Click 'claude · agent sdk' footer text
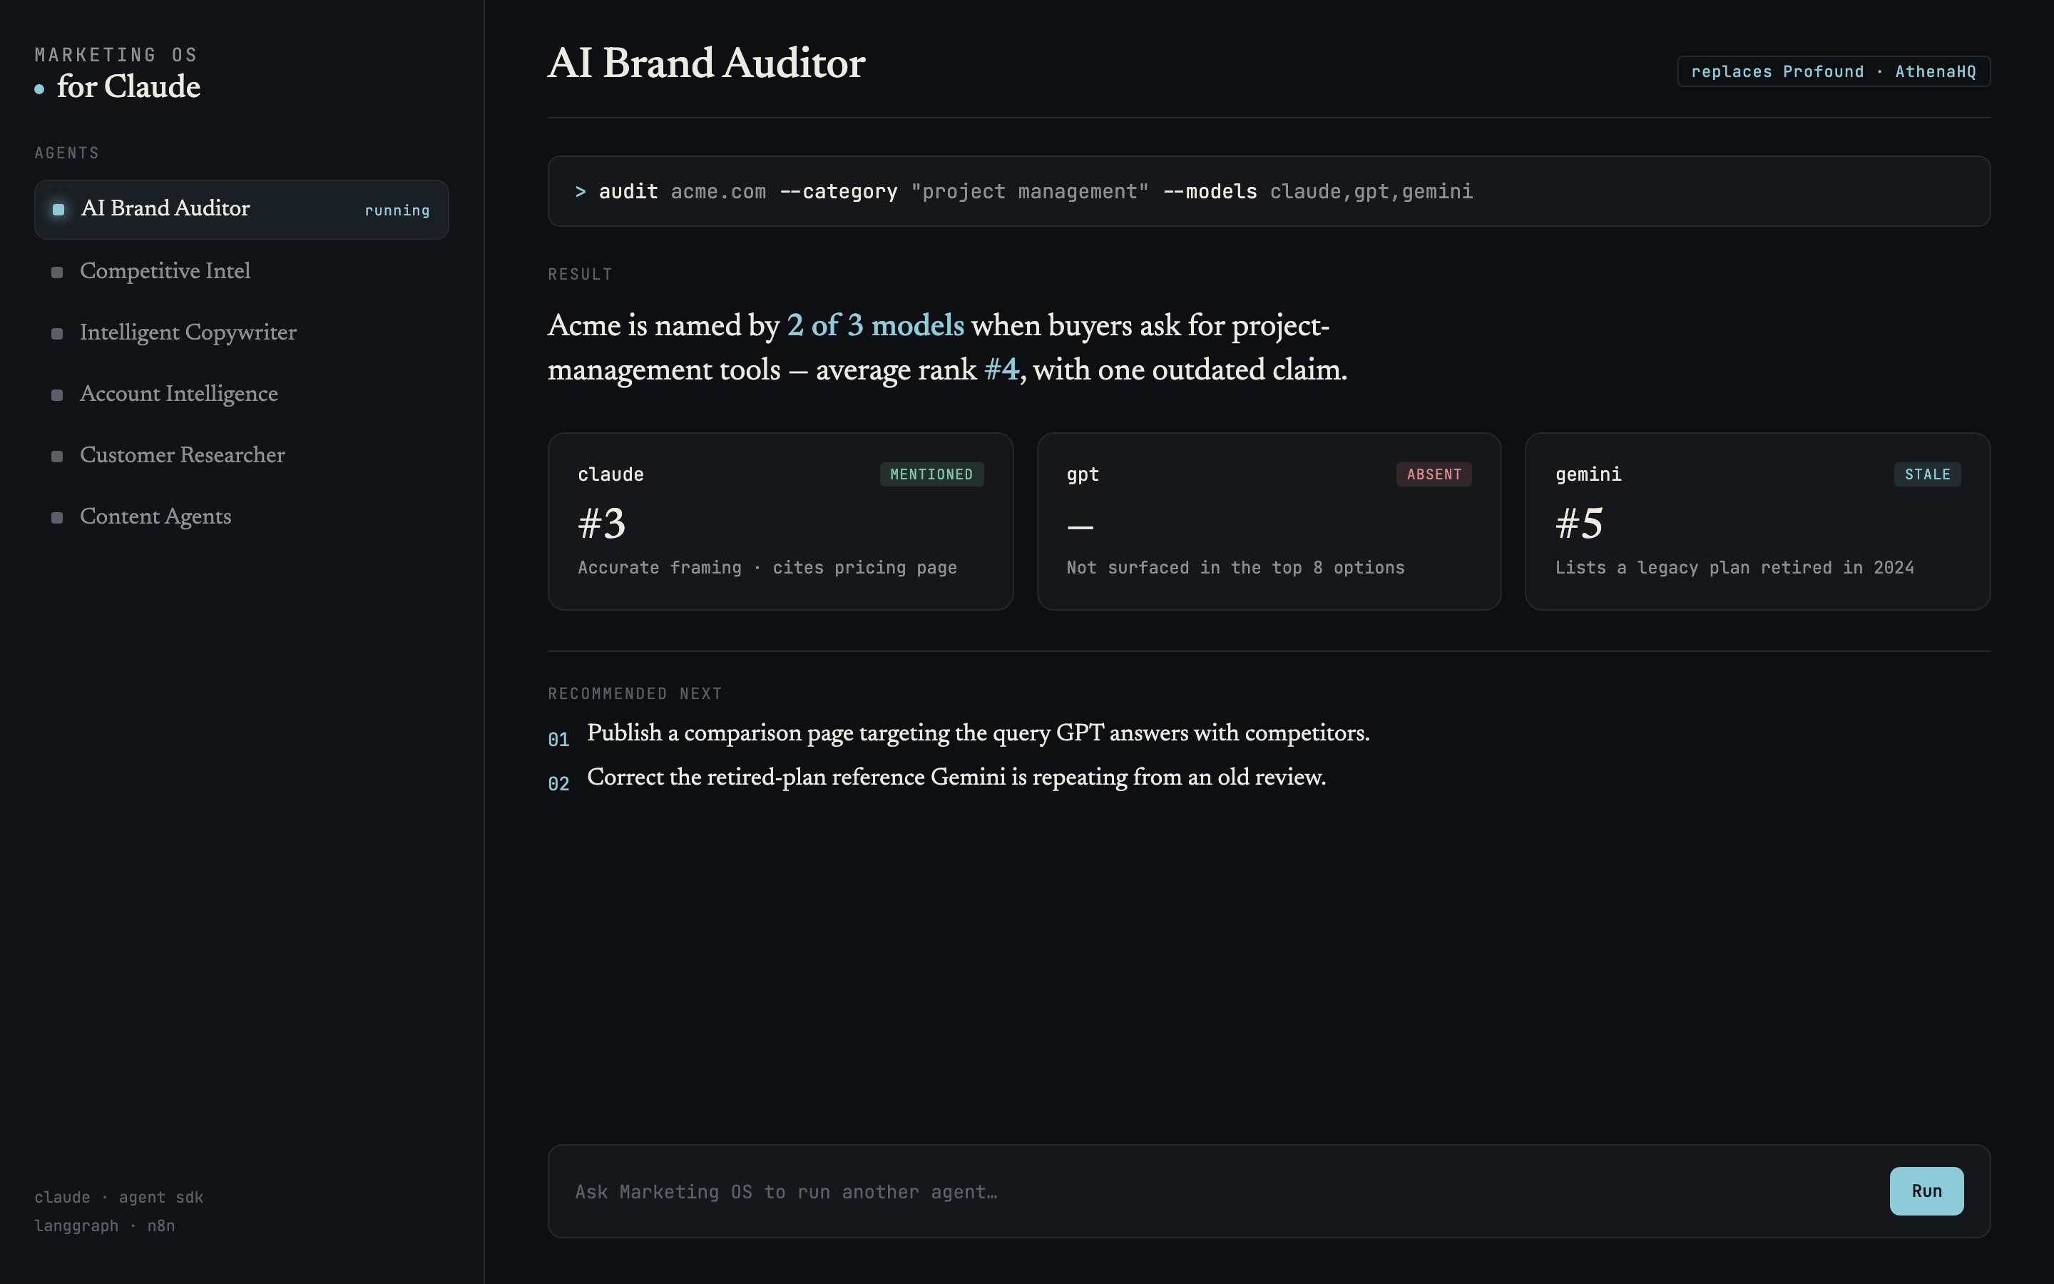This screenshot has width=2054, height=1284. [119, 1198]
